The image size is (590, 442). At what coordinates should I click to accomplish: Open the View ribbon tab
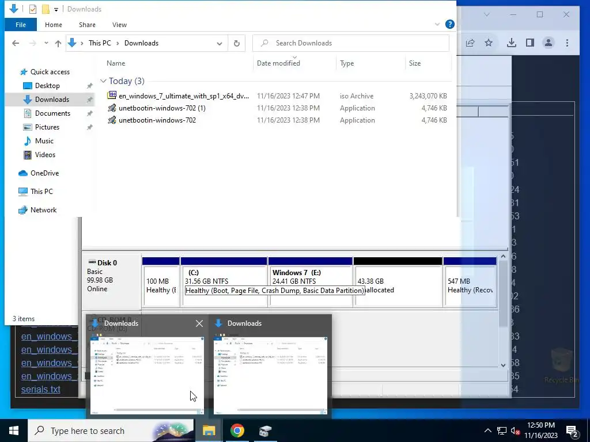point(119,25)
